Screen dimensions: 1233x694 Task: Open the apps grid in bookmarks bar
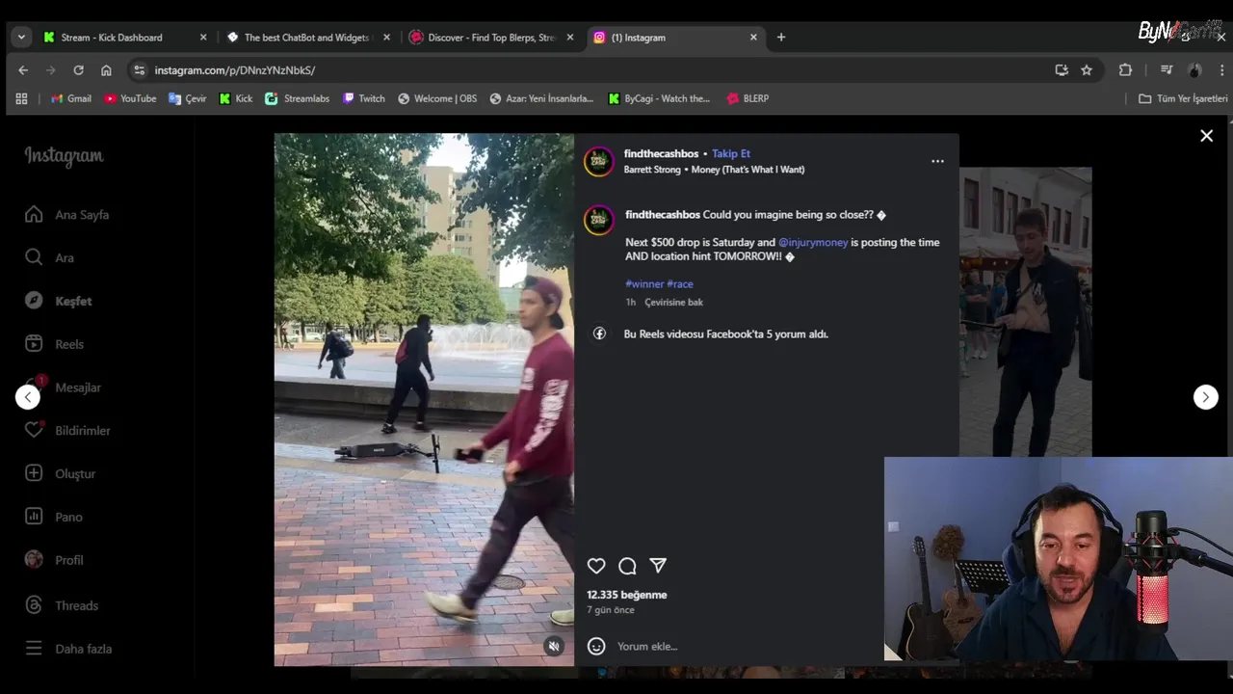tap(21, 98)
